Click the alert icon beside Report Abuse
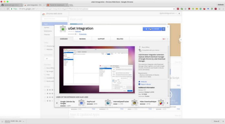The height and width of the screenshot is (124, 225). coord(139,84)
